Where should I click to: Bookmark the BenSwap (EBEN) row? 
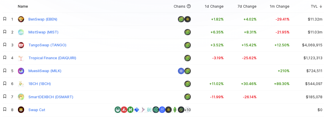point(5,19)
